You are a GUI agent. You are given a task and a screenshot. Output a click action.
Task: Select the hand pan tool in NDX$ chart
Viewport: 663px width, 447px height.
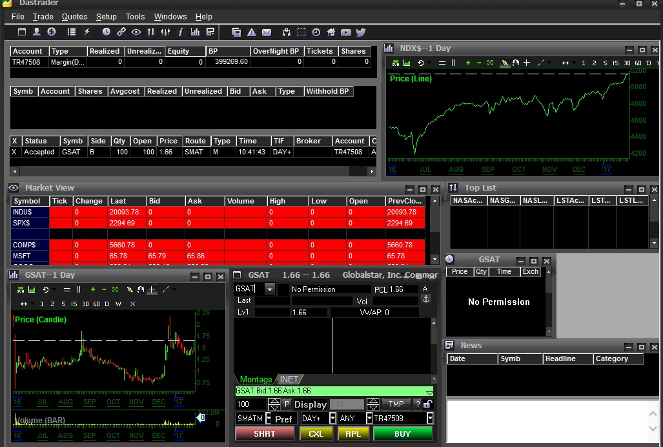[x=516, y=63]
